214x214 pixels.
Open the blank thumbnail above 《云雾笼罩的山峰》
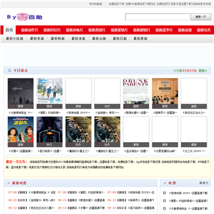pyautogui.click(x=165, y=132)
